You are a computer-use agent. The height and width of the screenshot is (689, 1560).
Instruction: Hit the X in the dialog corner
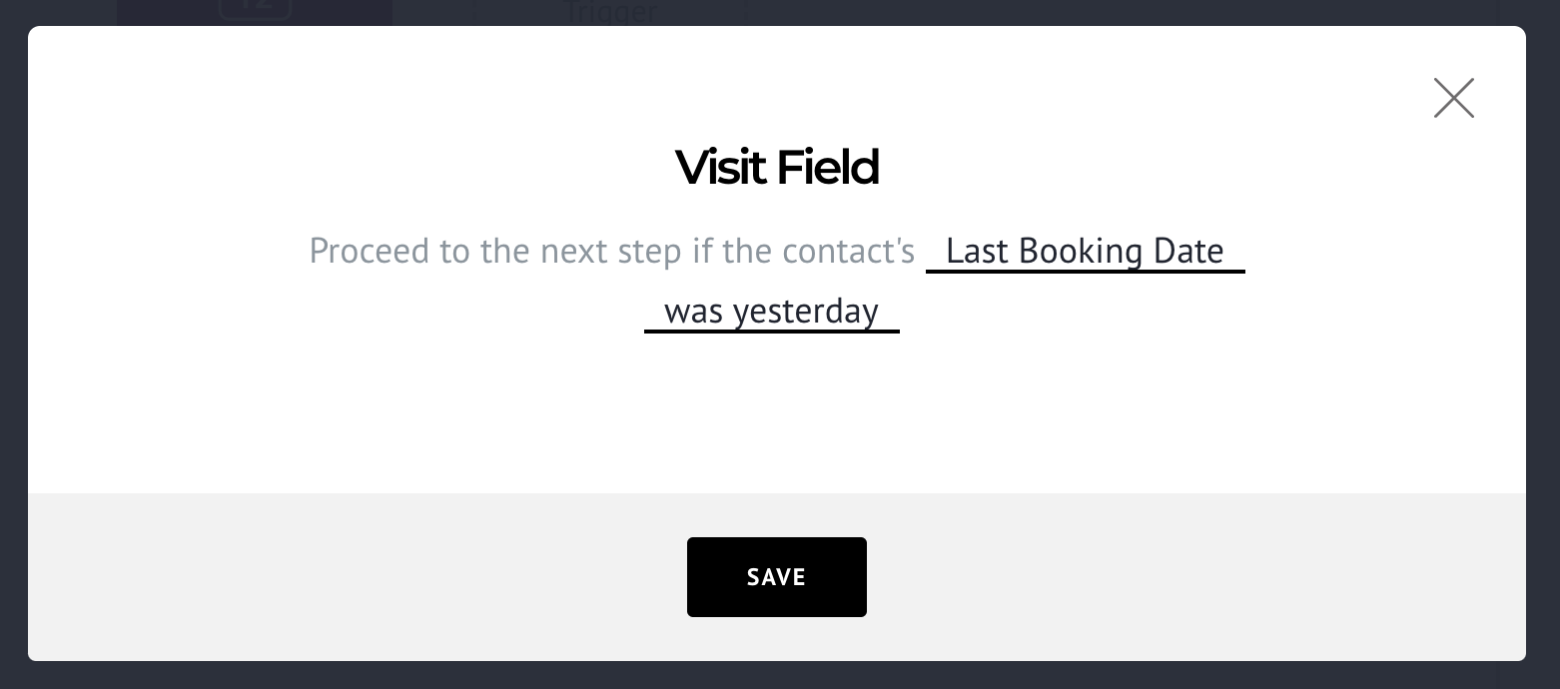point(1453,98)
